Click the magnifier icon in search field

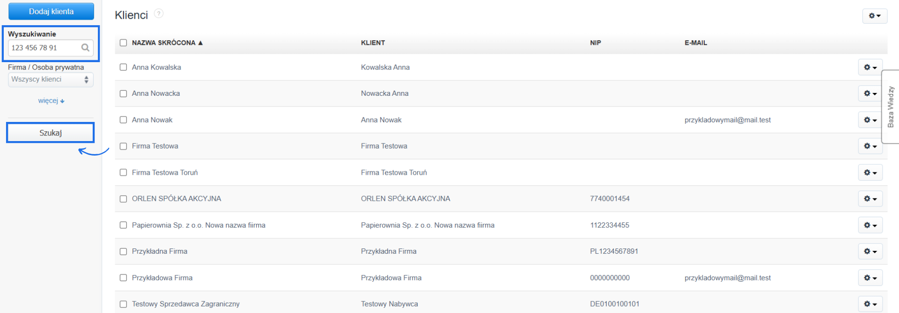pos(85,48)
